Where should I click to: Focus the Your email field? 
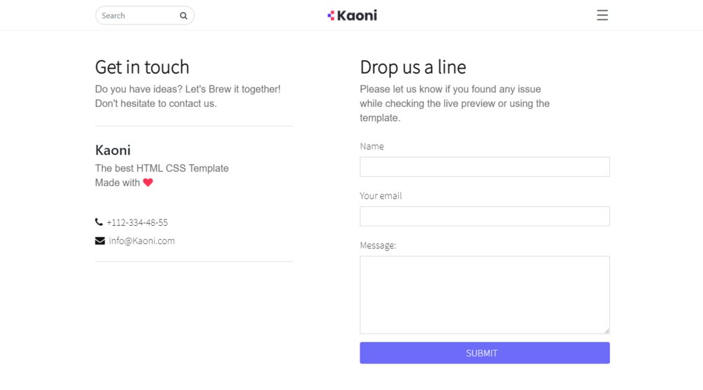pyautogui.click(x=484, y=216)
